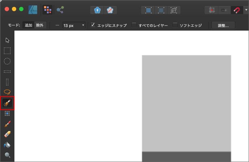Image resolution: width=249 pixels, height=162 pixels.
Task: Open the Share persona icon
Action: point(60,10)
